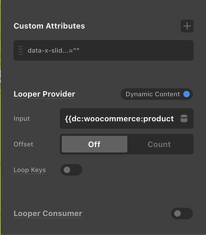Viewport: 206px width, 235px height.
Task: Click the Input label
Action: coord(22,118)
